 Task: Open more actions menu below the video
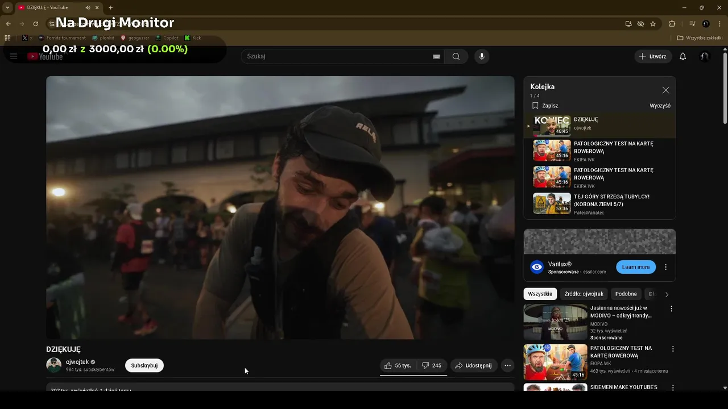[508, 365]
